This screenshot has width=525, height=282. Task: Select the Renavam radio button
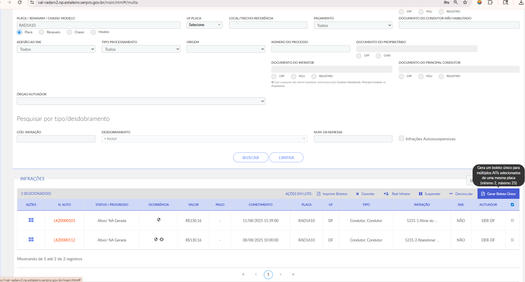click(41, 32)
